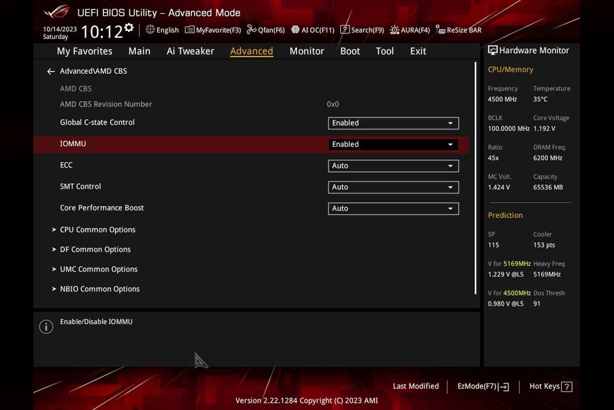Click AMD CBS Revision Number label
Viewport: 614px width, 410px height.
(106, 104)
